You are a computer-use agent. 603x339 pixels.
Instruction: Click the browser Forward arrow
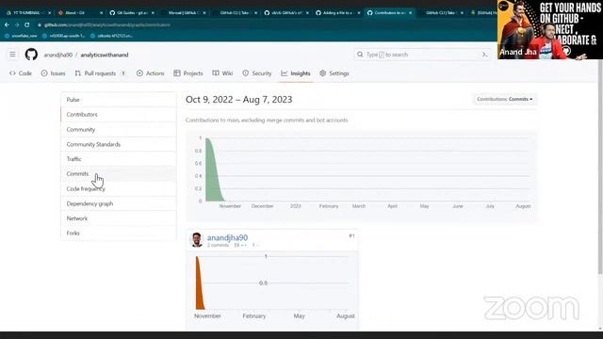[17, 24]
